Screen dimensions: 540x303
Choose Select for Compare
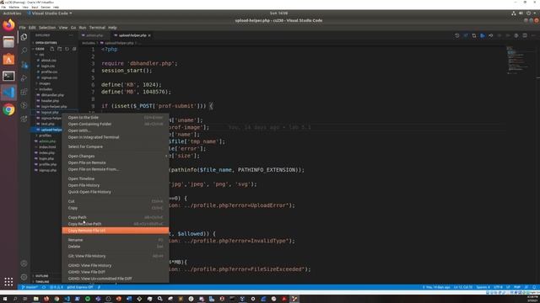116,146
